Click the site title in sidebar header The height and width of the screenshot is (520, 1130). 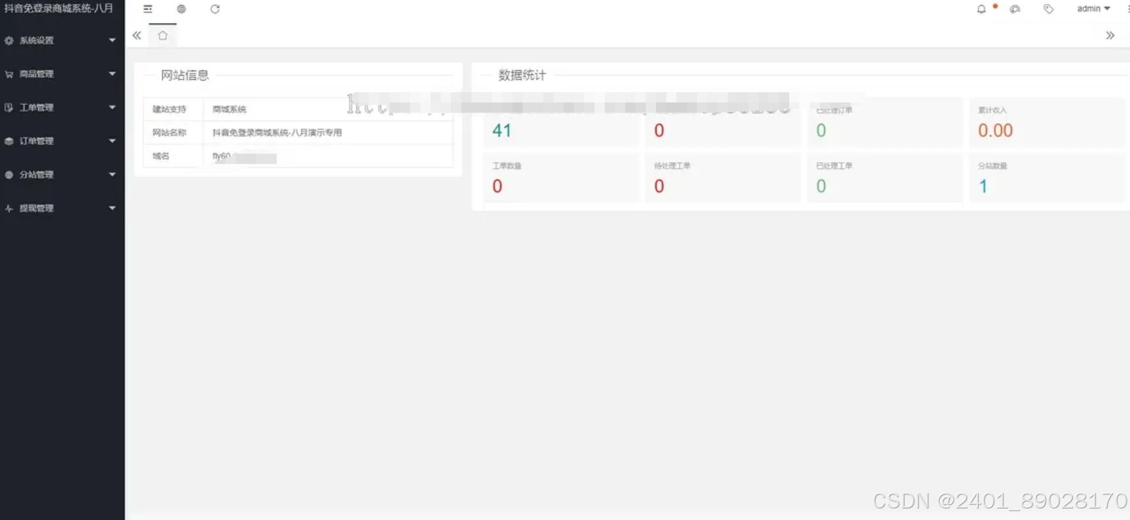[x=59, y=9]
